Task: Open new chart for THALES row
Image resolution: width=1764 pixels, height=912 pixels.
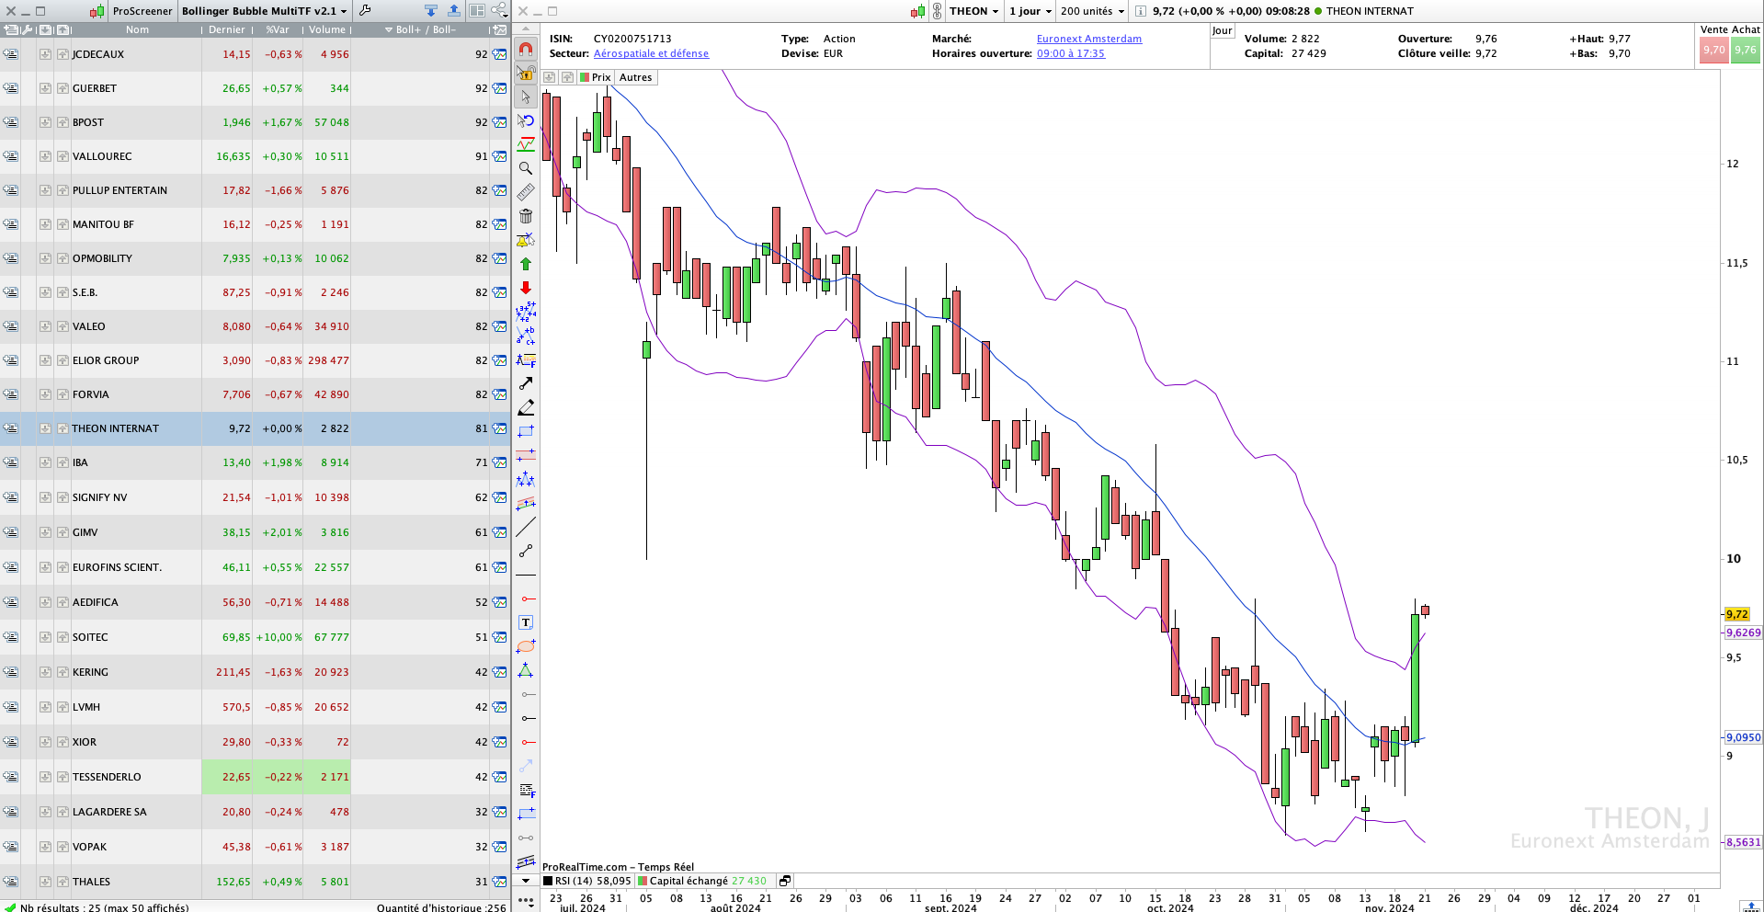Action: click(499, 882)
